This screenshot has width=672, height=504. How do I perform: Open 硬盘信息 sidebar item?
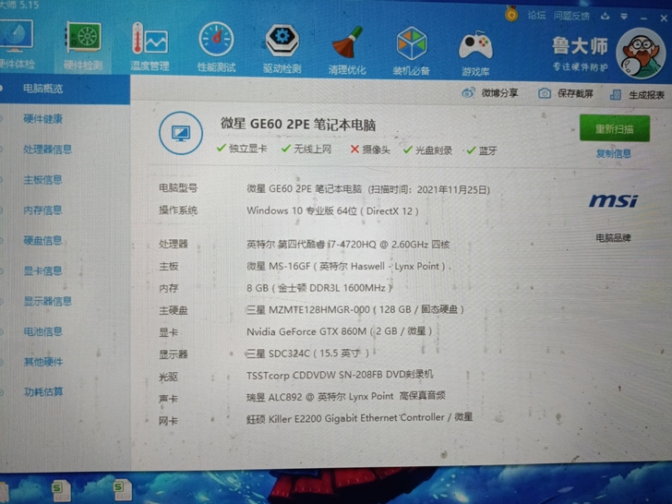click(42, 240)
